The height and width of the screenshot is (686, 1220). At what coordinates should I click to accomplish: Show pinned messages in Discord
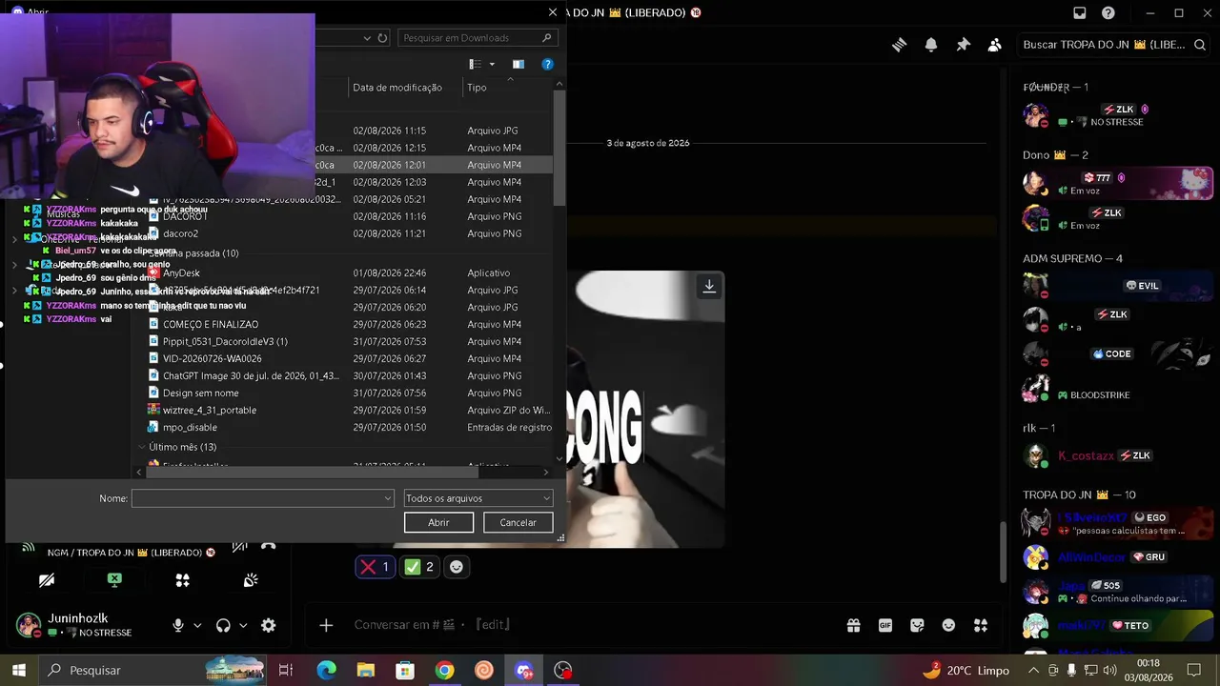963,45
